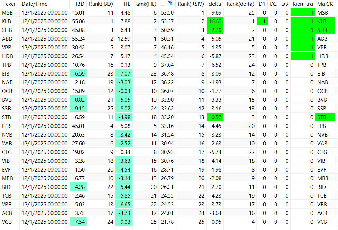Image resolution: width=338 pixels, height=230 pixels.
Task: Click the green KLB cell in Ma CK column
Action: coord(325,21)
